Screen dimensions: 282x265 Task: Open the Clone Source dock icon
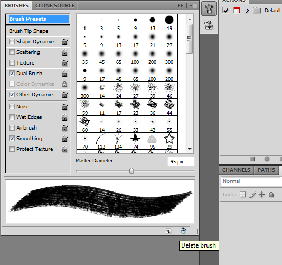click(x=209, y=25)
